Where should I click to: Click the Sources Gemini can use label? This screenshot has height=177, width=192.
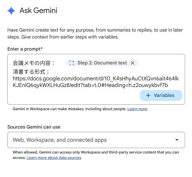(34, 127)
